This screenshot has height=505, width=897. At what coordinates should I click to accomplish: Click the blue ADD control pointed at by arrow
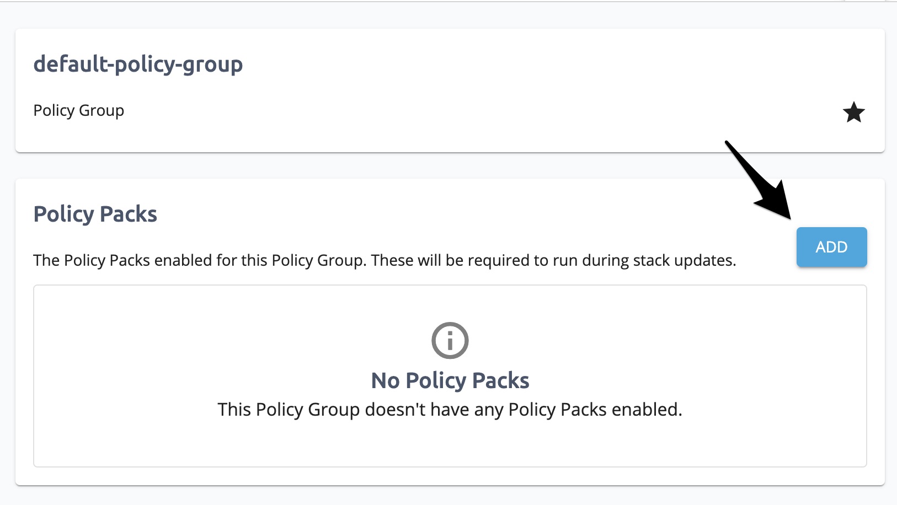pos(831,247)
